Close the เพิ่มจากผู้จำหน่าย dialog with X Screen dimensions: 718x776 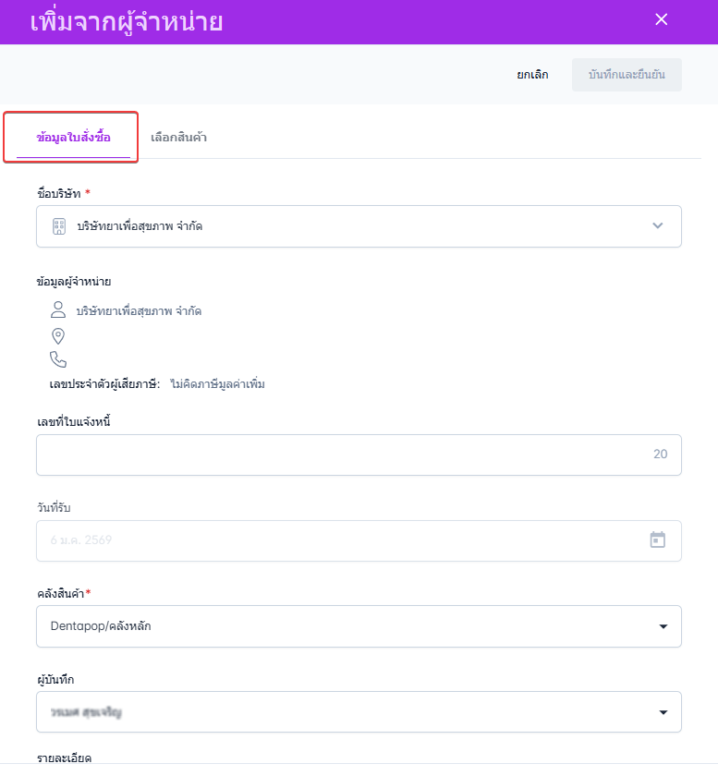click(661, 19)
